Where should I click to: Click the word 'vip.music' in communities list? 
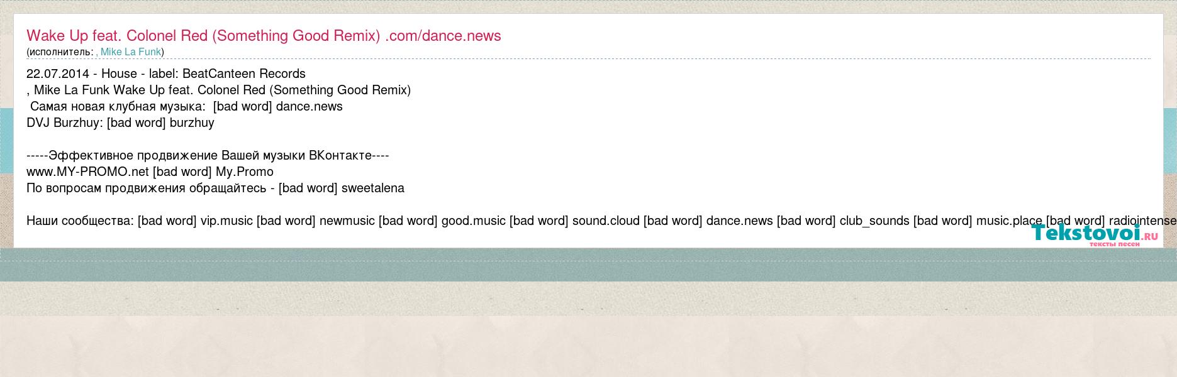[226, 221]
